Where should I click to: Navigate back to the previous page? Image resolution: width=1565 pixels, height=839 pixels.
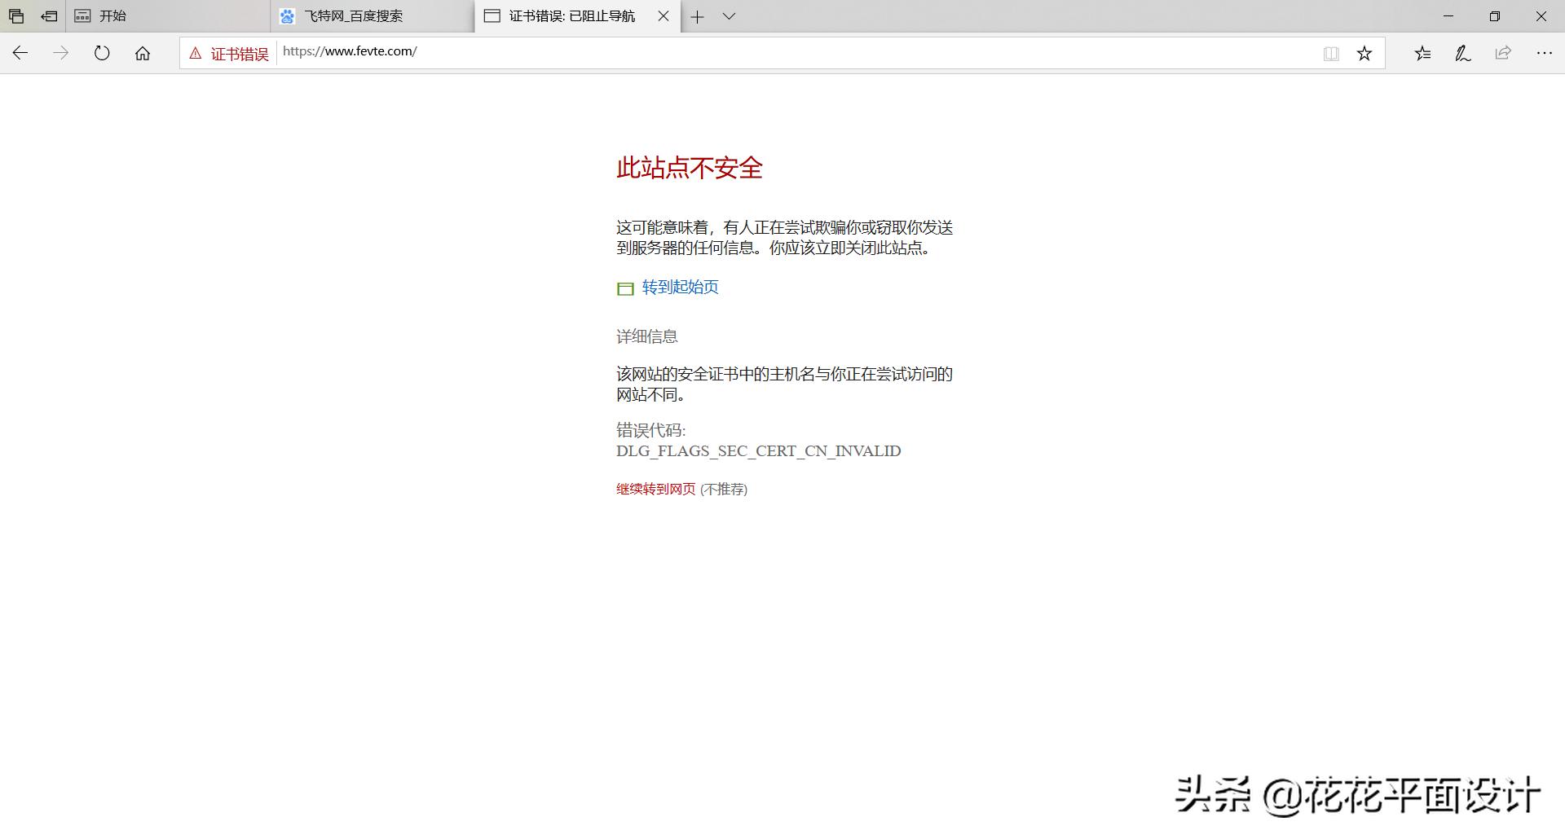[x=20, y=52]
